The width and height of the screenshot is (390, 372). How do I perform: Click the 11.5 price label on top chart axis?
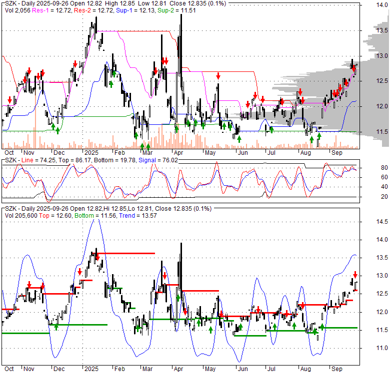tap(382, 132)
